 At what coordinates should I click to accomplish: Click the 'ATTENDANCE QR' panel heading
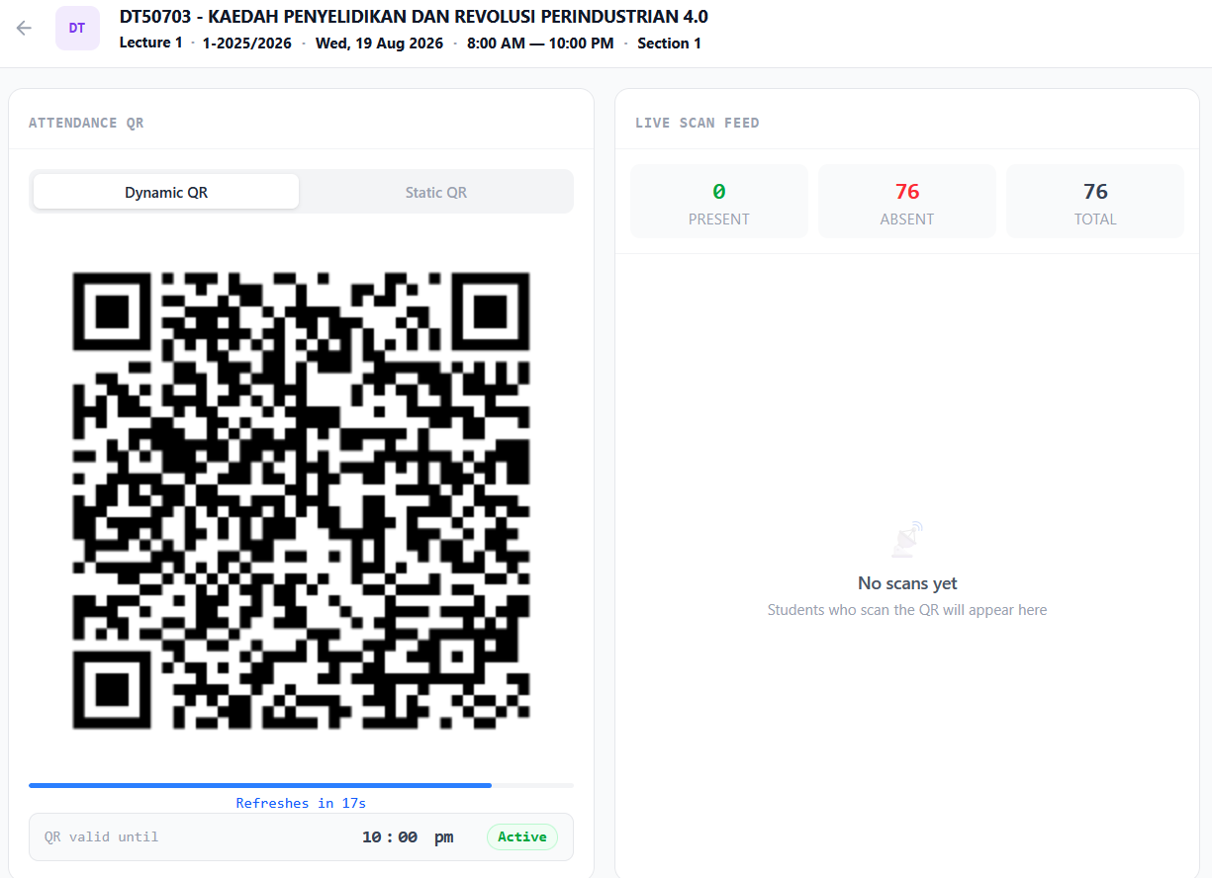(x=86, y=124)
